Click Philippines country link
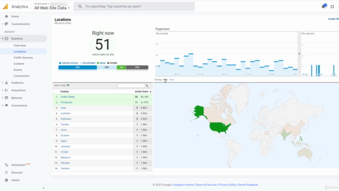339x191 pixels. click(x=66, y=102)
